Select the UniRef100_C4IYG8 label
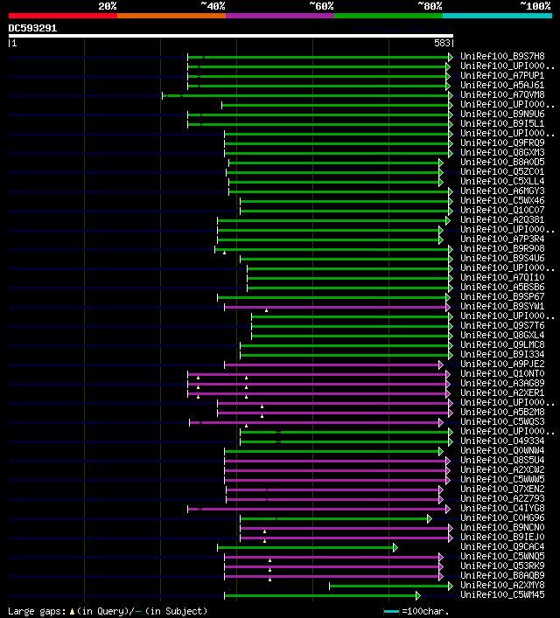Image resolution: width=560 pixels, height=618 pixels. click(x=502, y=509)
